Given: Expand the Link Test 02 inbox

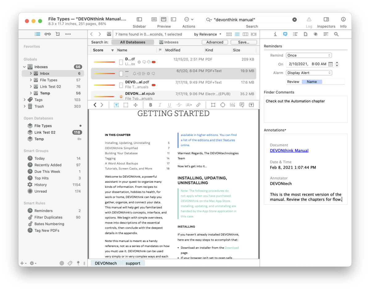Looking at the screenshot, I should click(x=31, y=86).
